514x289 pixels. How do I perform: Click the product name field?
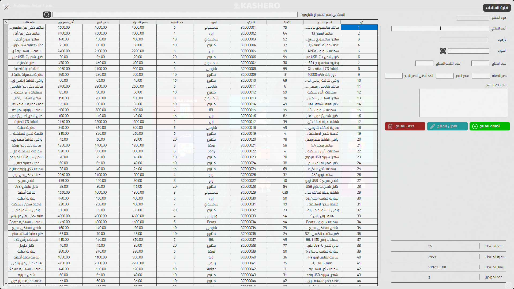click(440, 28)
